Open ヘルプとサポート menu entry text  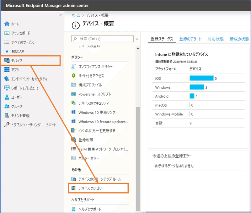90,209
